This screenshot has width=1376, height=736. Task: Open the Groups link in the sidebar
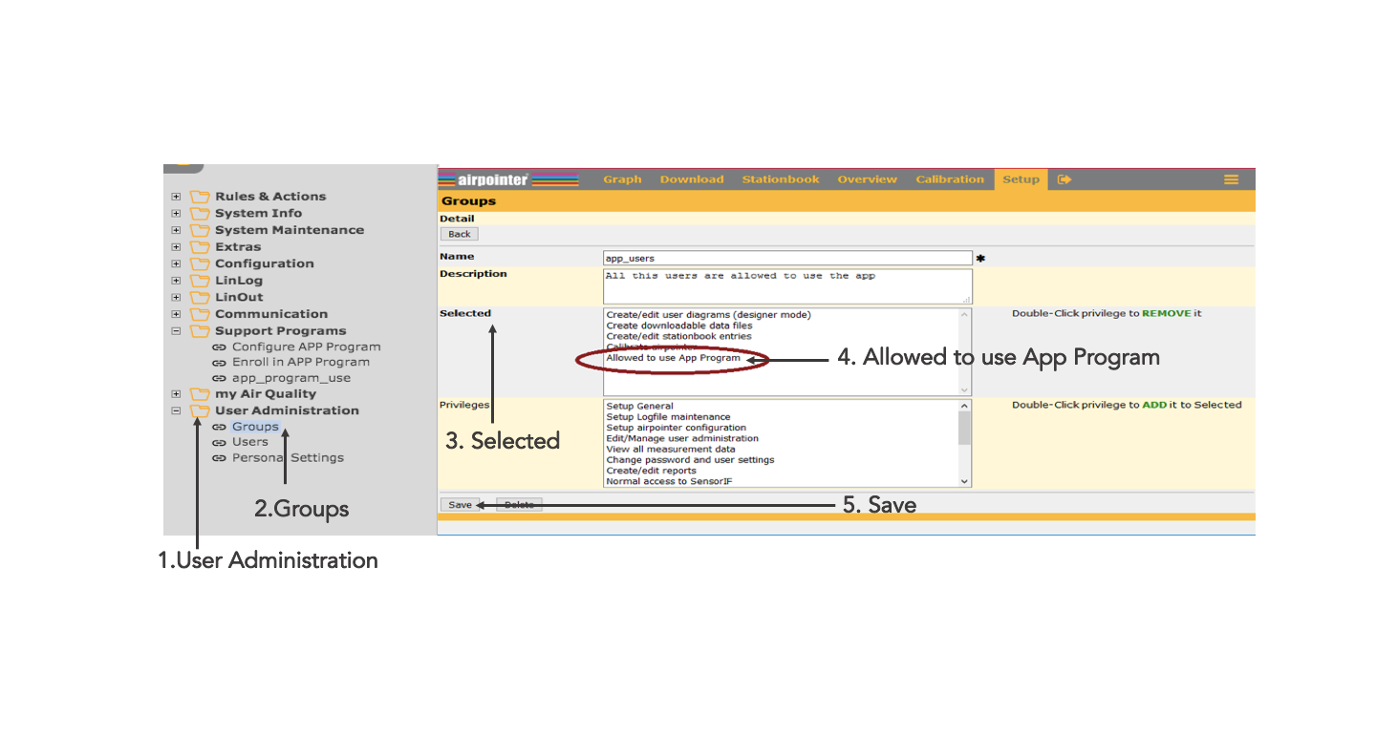pyautogui.click(x=255, y=427)
